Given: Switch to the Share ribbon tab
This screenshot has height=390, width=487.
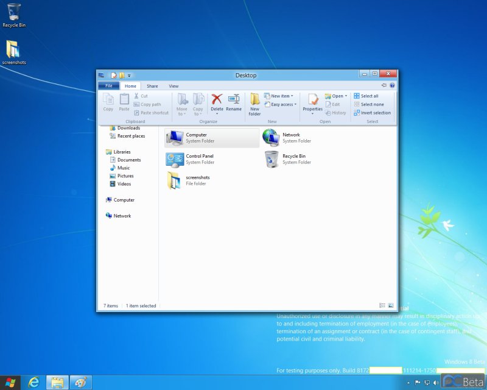Looking at the screenshot, I should [152, 86].
